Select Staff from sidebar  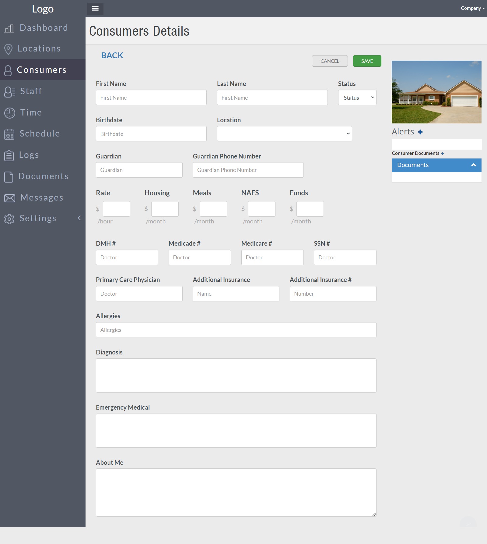(31, 91)
